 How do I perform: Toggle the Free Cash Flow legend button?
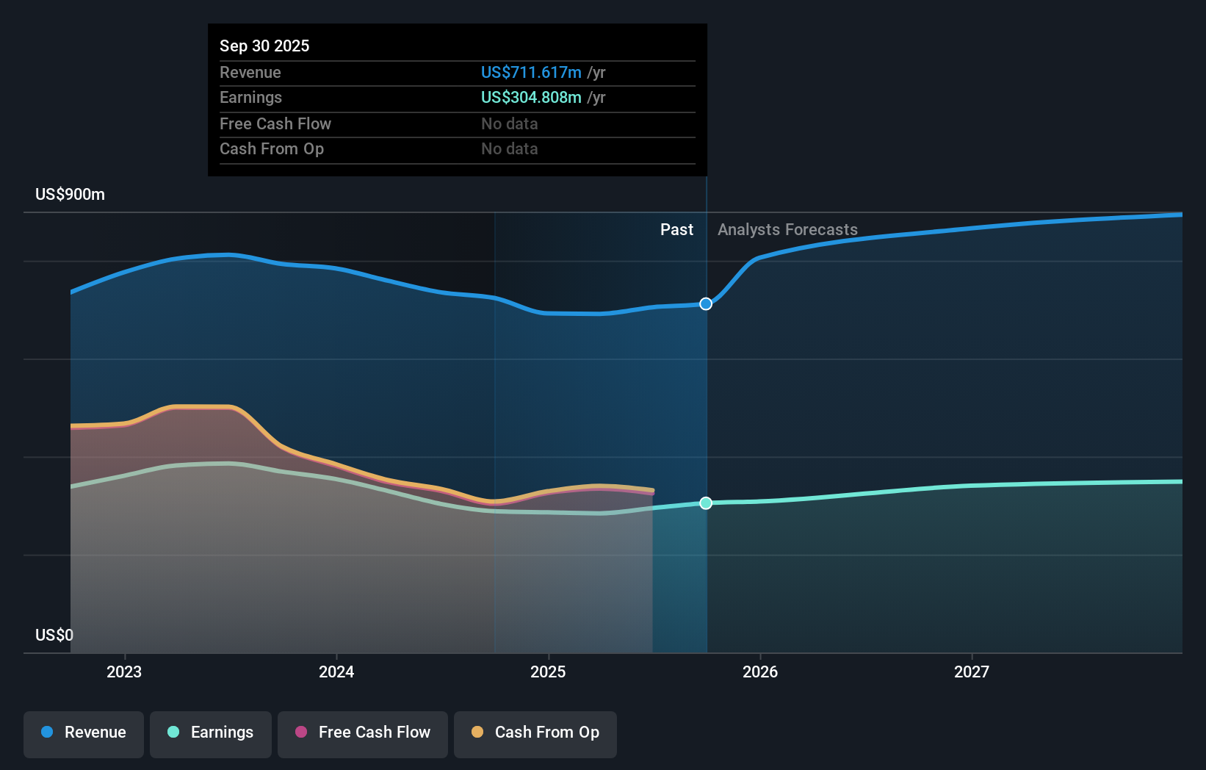[x=363, y=733]
